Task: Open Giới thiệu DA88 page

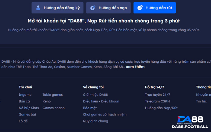Action: click(95, 95)
